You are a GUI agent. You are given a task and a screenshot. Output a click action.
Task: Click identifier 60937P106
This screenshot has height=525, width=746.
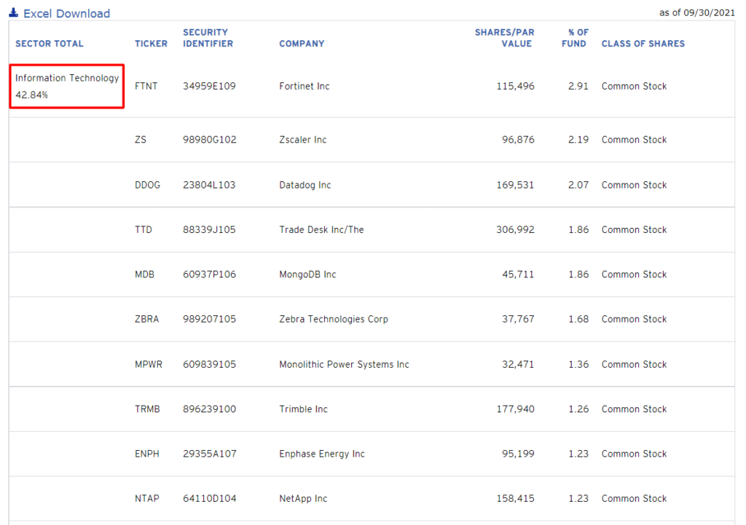point(209,275)
